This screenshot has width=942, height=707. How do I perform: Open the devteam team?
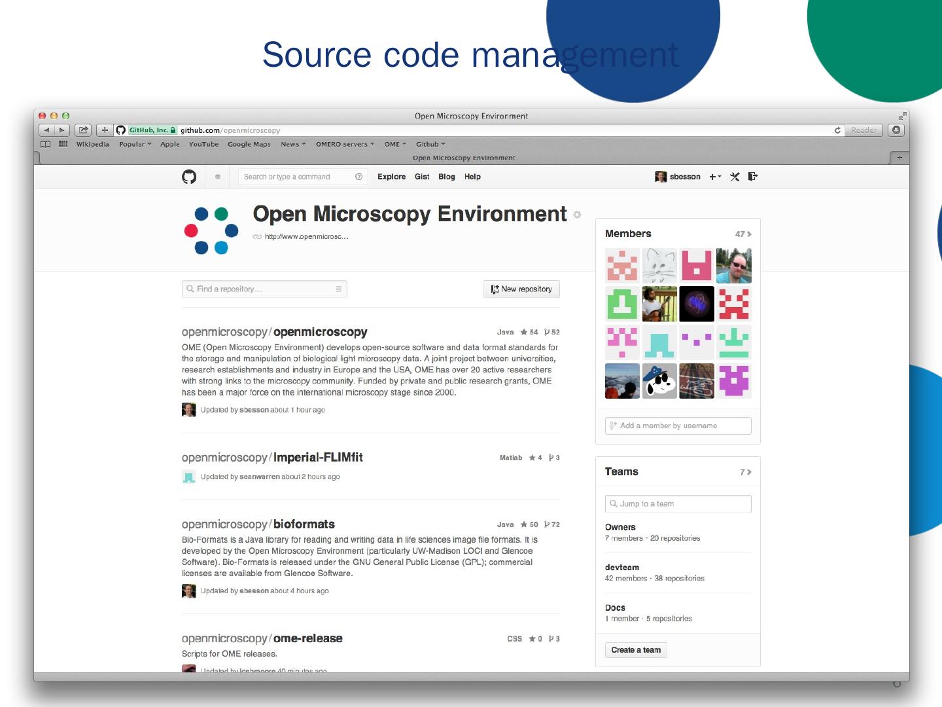tap(622, 568)
